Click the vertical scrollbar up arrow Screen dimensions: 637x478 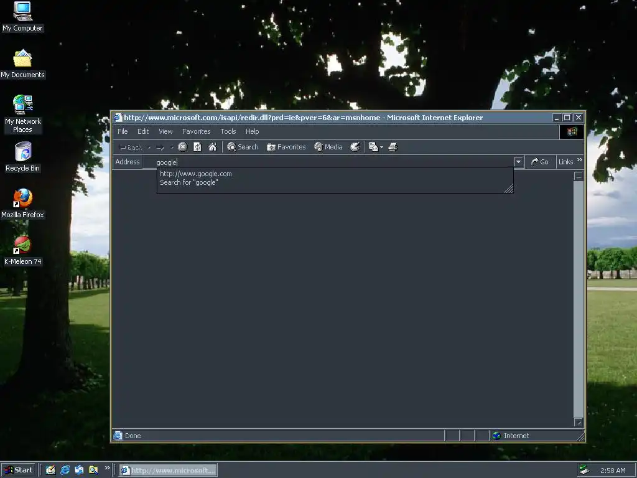pos(579,176)
